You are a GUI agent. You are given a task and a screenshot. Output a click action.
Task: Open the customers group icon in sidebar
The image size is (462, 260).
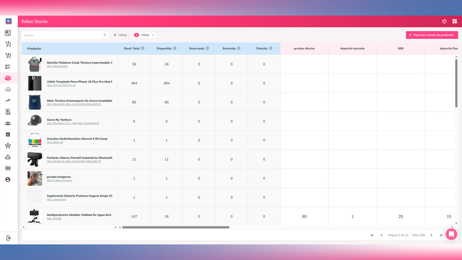pos(8,123)
